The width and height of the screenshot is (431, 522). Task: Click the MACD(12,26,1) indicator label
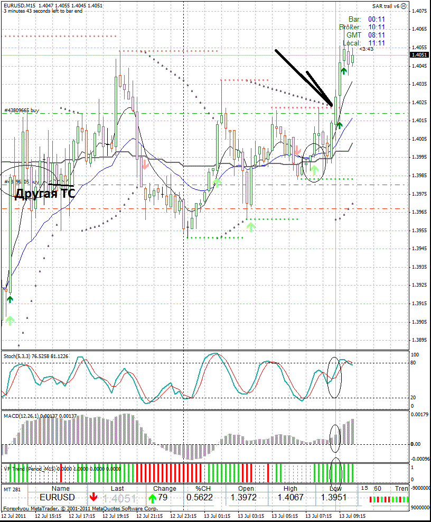tap(40, 416)
